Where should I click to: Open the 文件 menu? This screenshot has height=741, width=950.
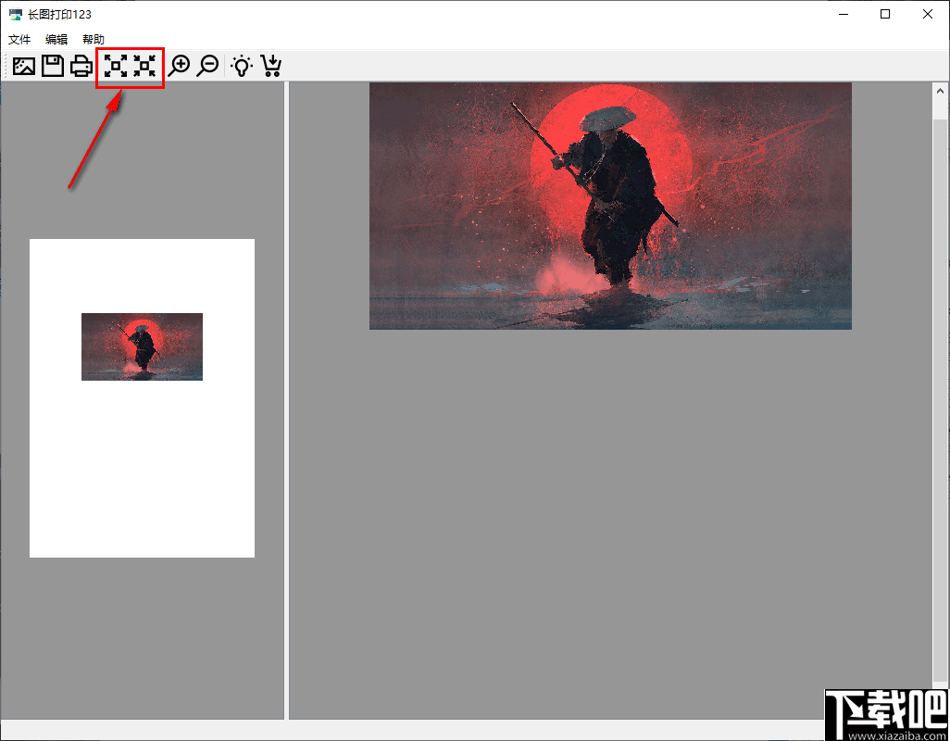click(x=19, y=40)
